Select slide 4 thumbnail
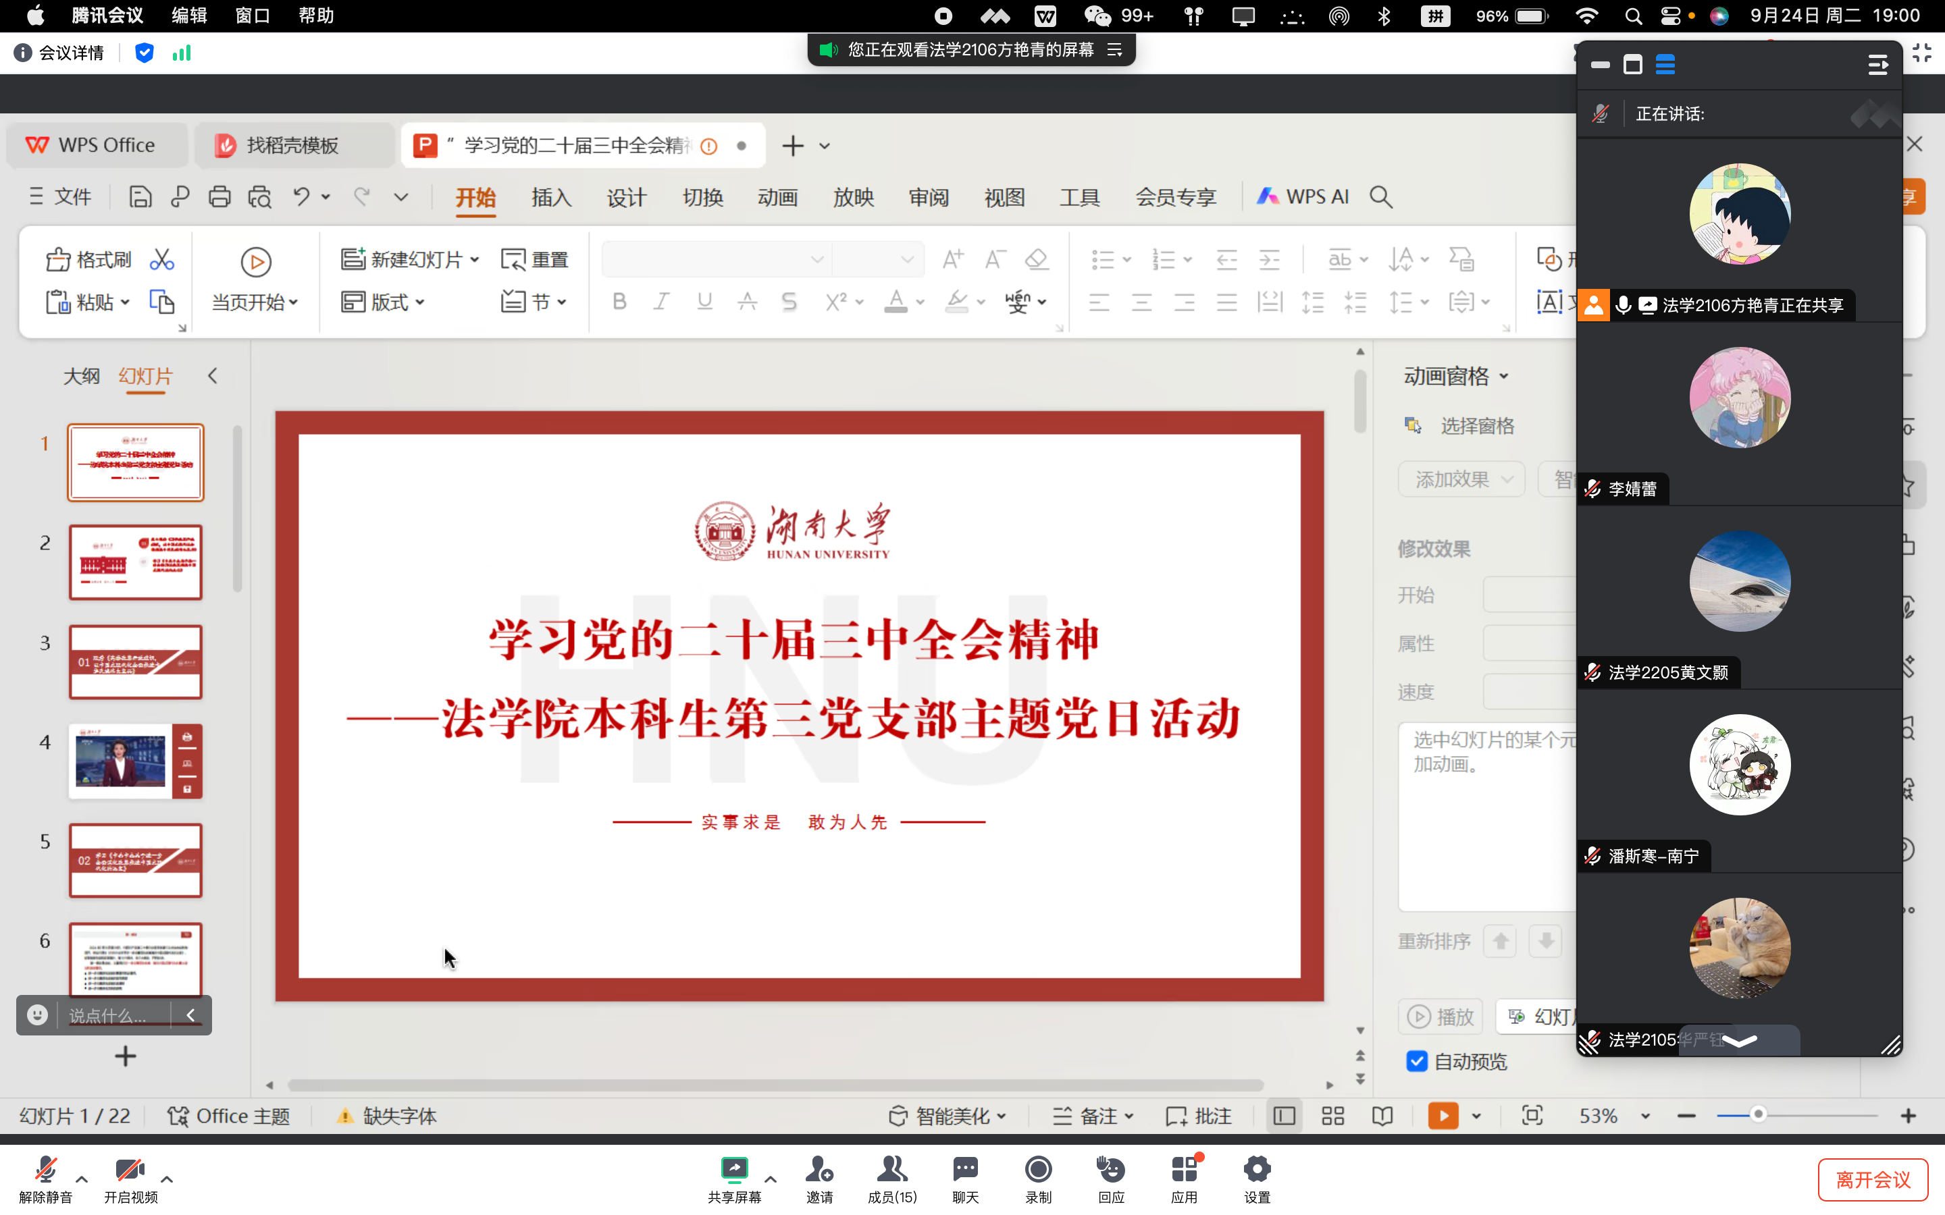Image resolution: width=1945 pixels, height=1215 pixels. click(x=135, y=761)
